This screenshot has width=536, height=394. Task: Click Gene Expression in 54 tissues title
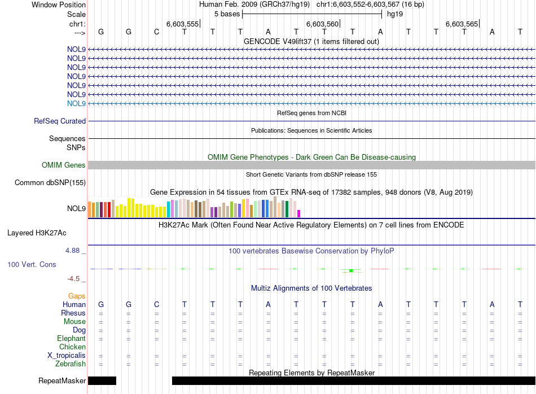coord(311,192)
